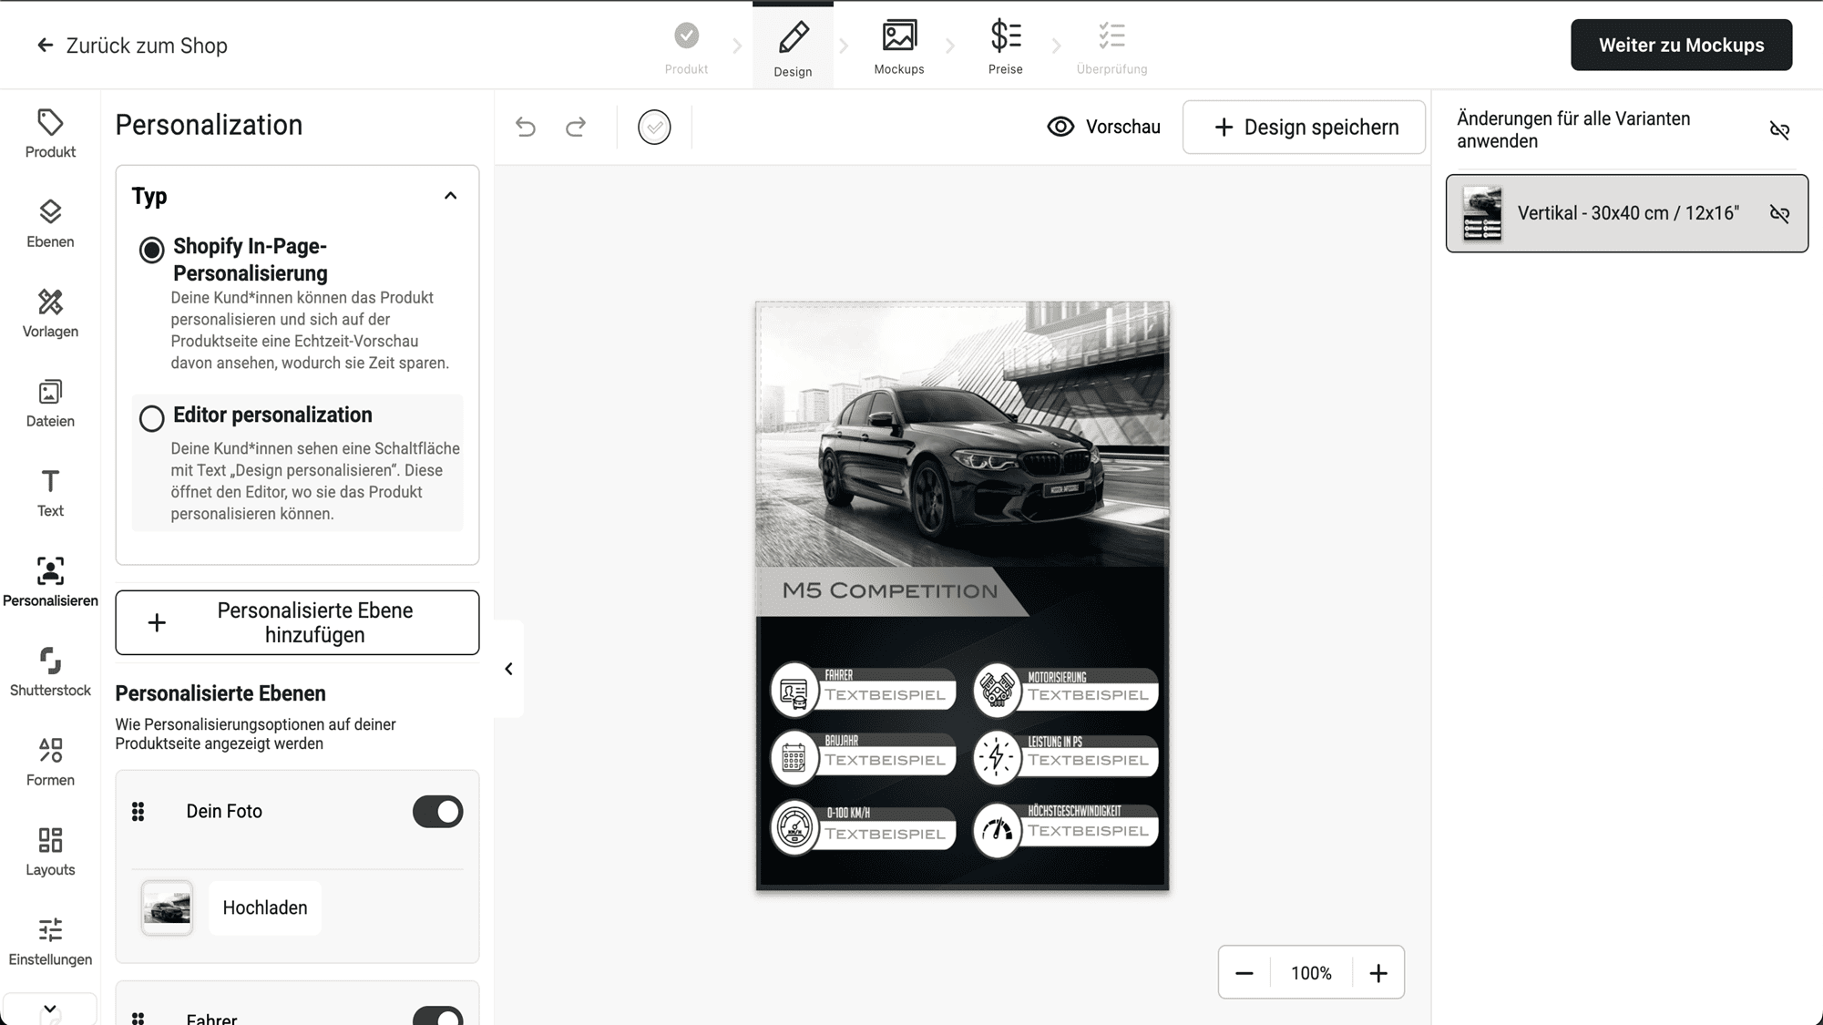
Task: Undo the last action
Action: click(526, 127)
